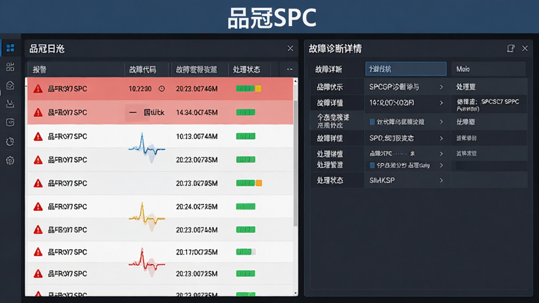
Task: Open the circular refresh icon in the left sidebar
Action: pos(11,141)
